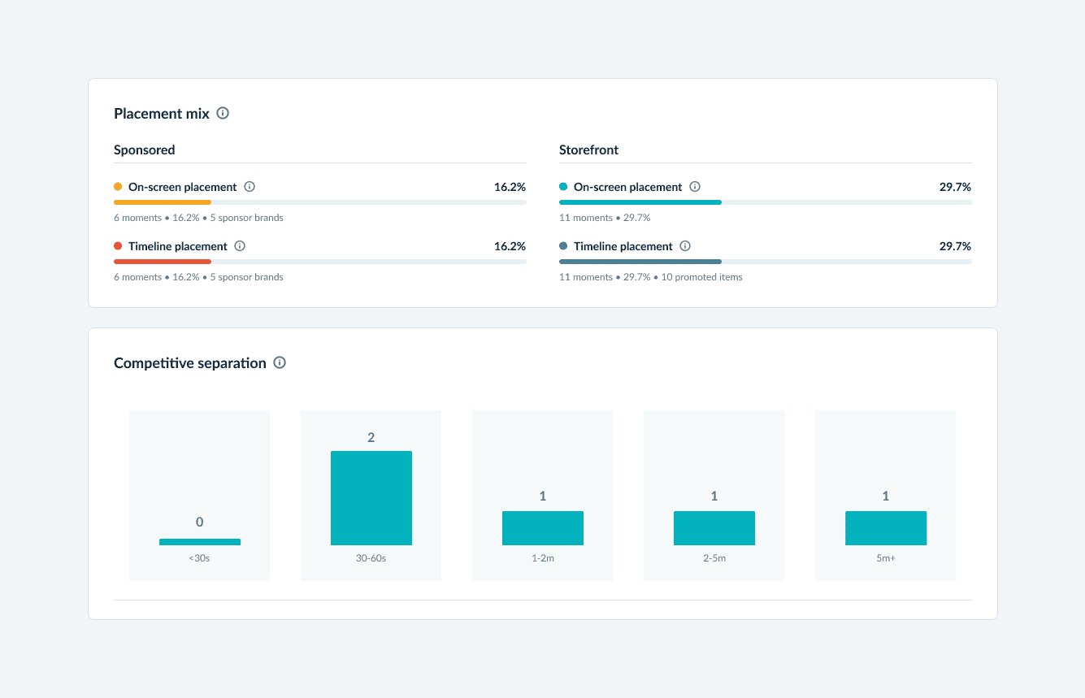Screen dimensions: 1085x698
Task: Select the 1-2m bar in the chart
Action: point(543,528)
